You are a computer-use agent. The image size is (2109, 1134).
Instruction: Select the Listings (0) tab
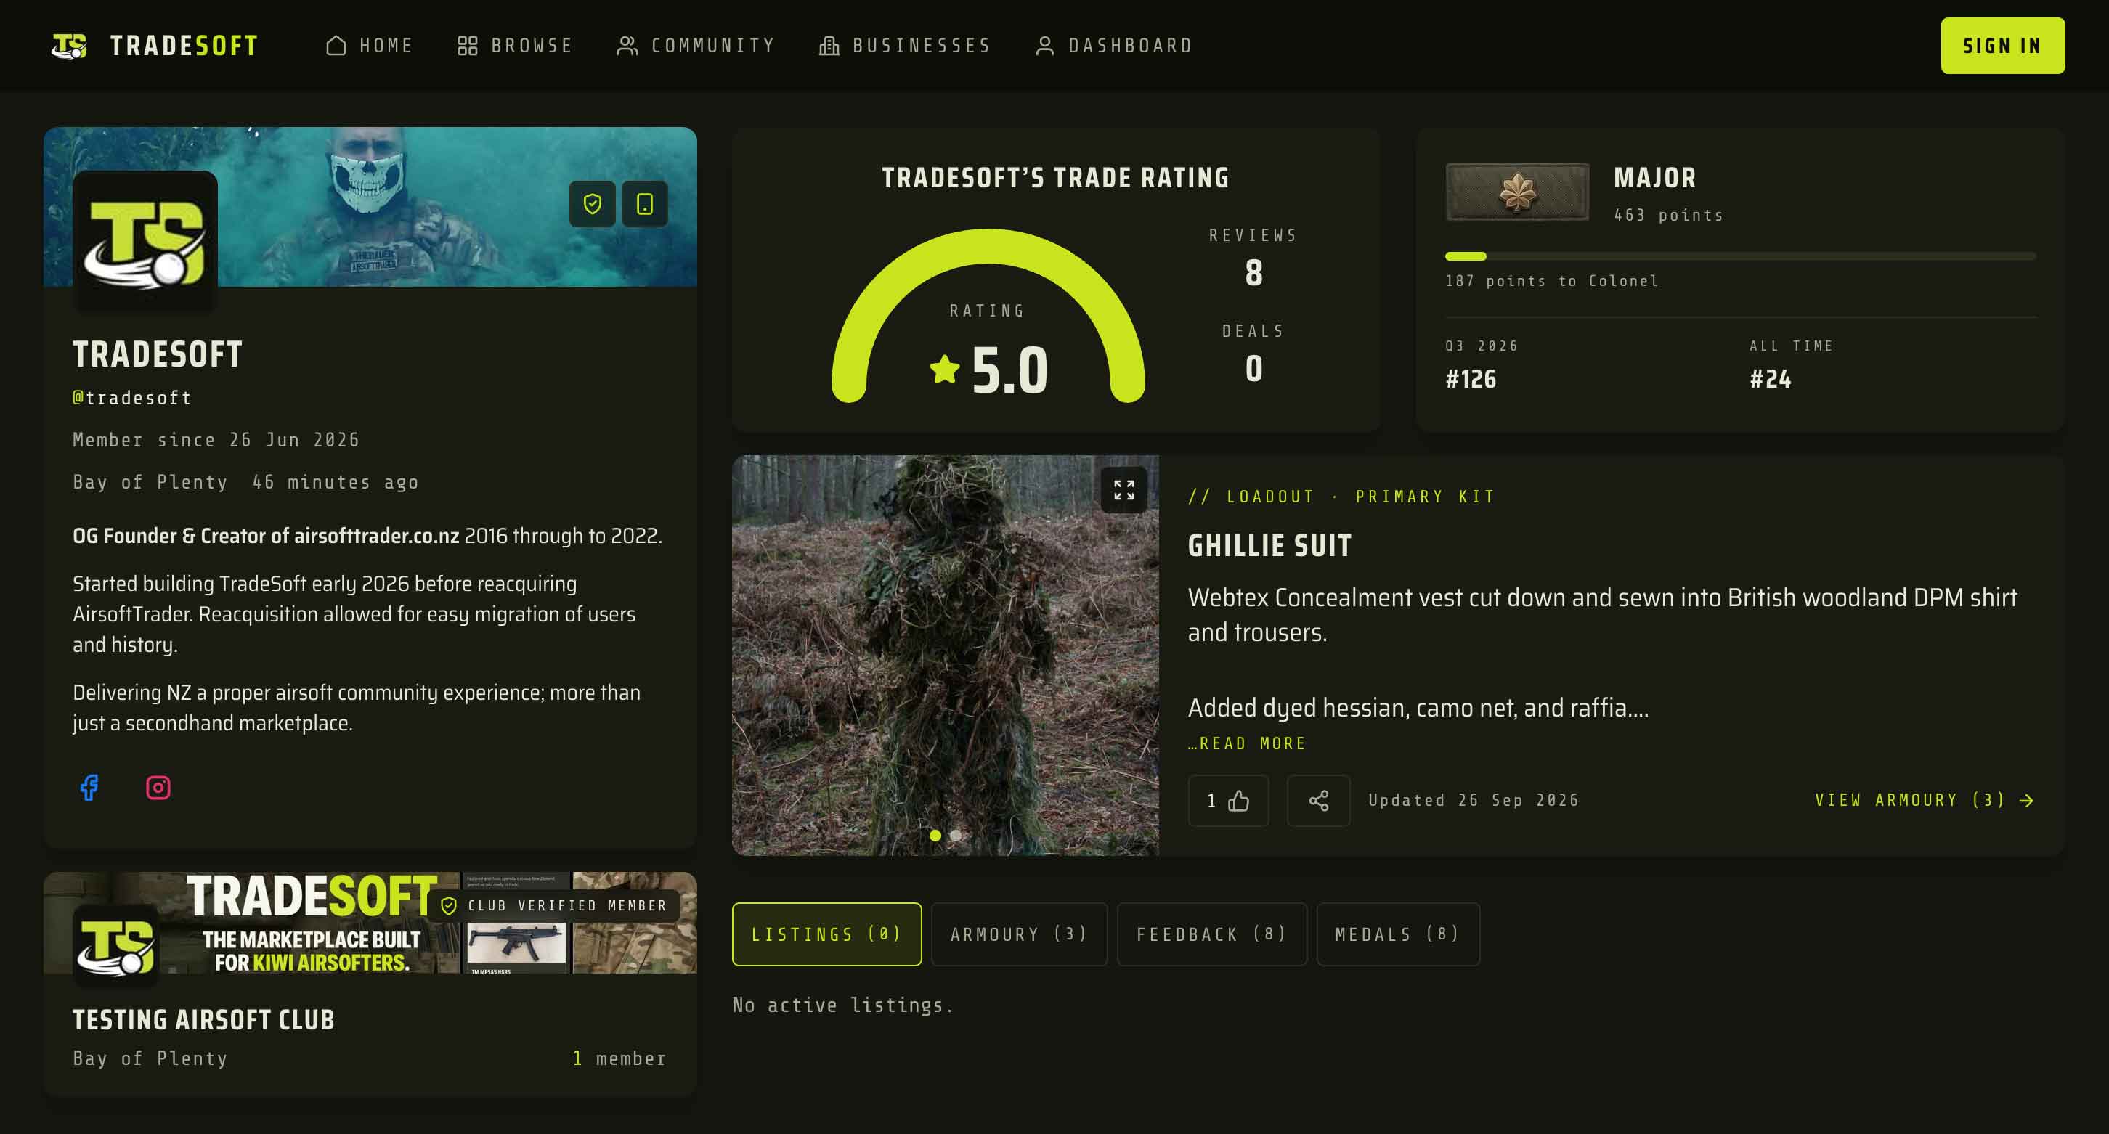coord(826,934)
